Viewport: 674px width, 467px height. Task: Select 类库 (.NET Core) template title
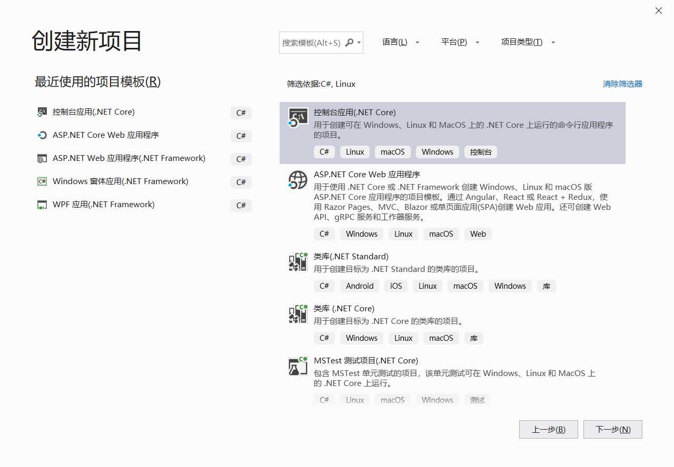[344, 308]
